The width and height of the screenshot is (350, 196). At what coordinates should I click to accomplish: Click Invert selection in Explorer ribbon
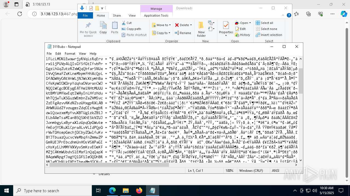(269, 35)
